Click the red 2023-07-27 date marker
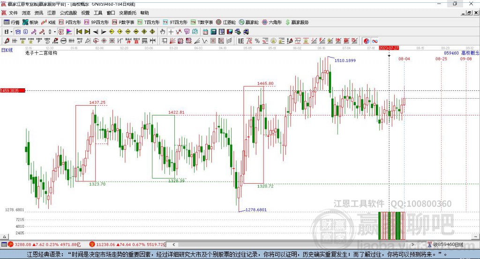 point(389,48)
